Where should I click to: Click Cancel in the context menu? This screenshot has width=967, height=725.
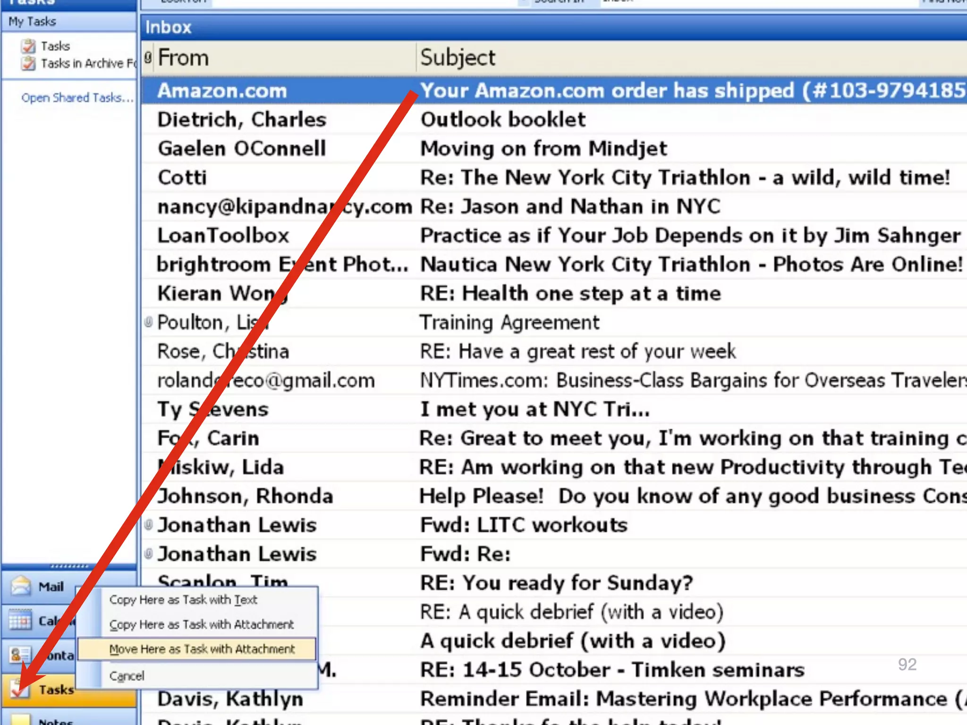(x=127, y=676)
